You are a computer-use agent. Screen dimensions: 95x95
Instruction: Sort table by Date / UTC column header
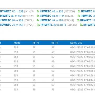coord(76,43)
